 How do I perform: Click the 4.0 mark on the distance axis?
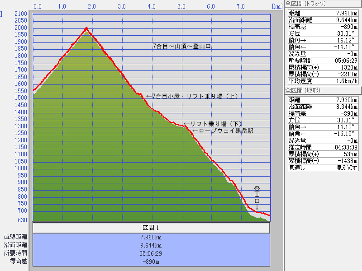click(x=151, y=7)
